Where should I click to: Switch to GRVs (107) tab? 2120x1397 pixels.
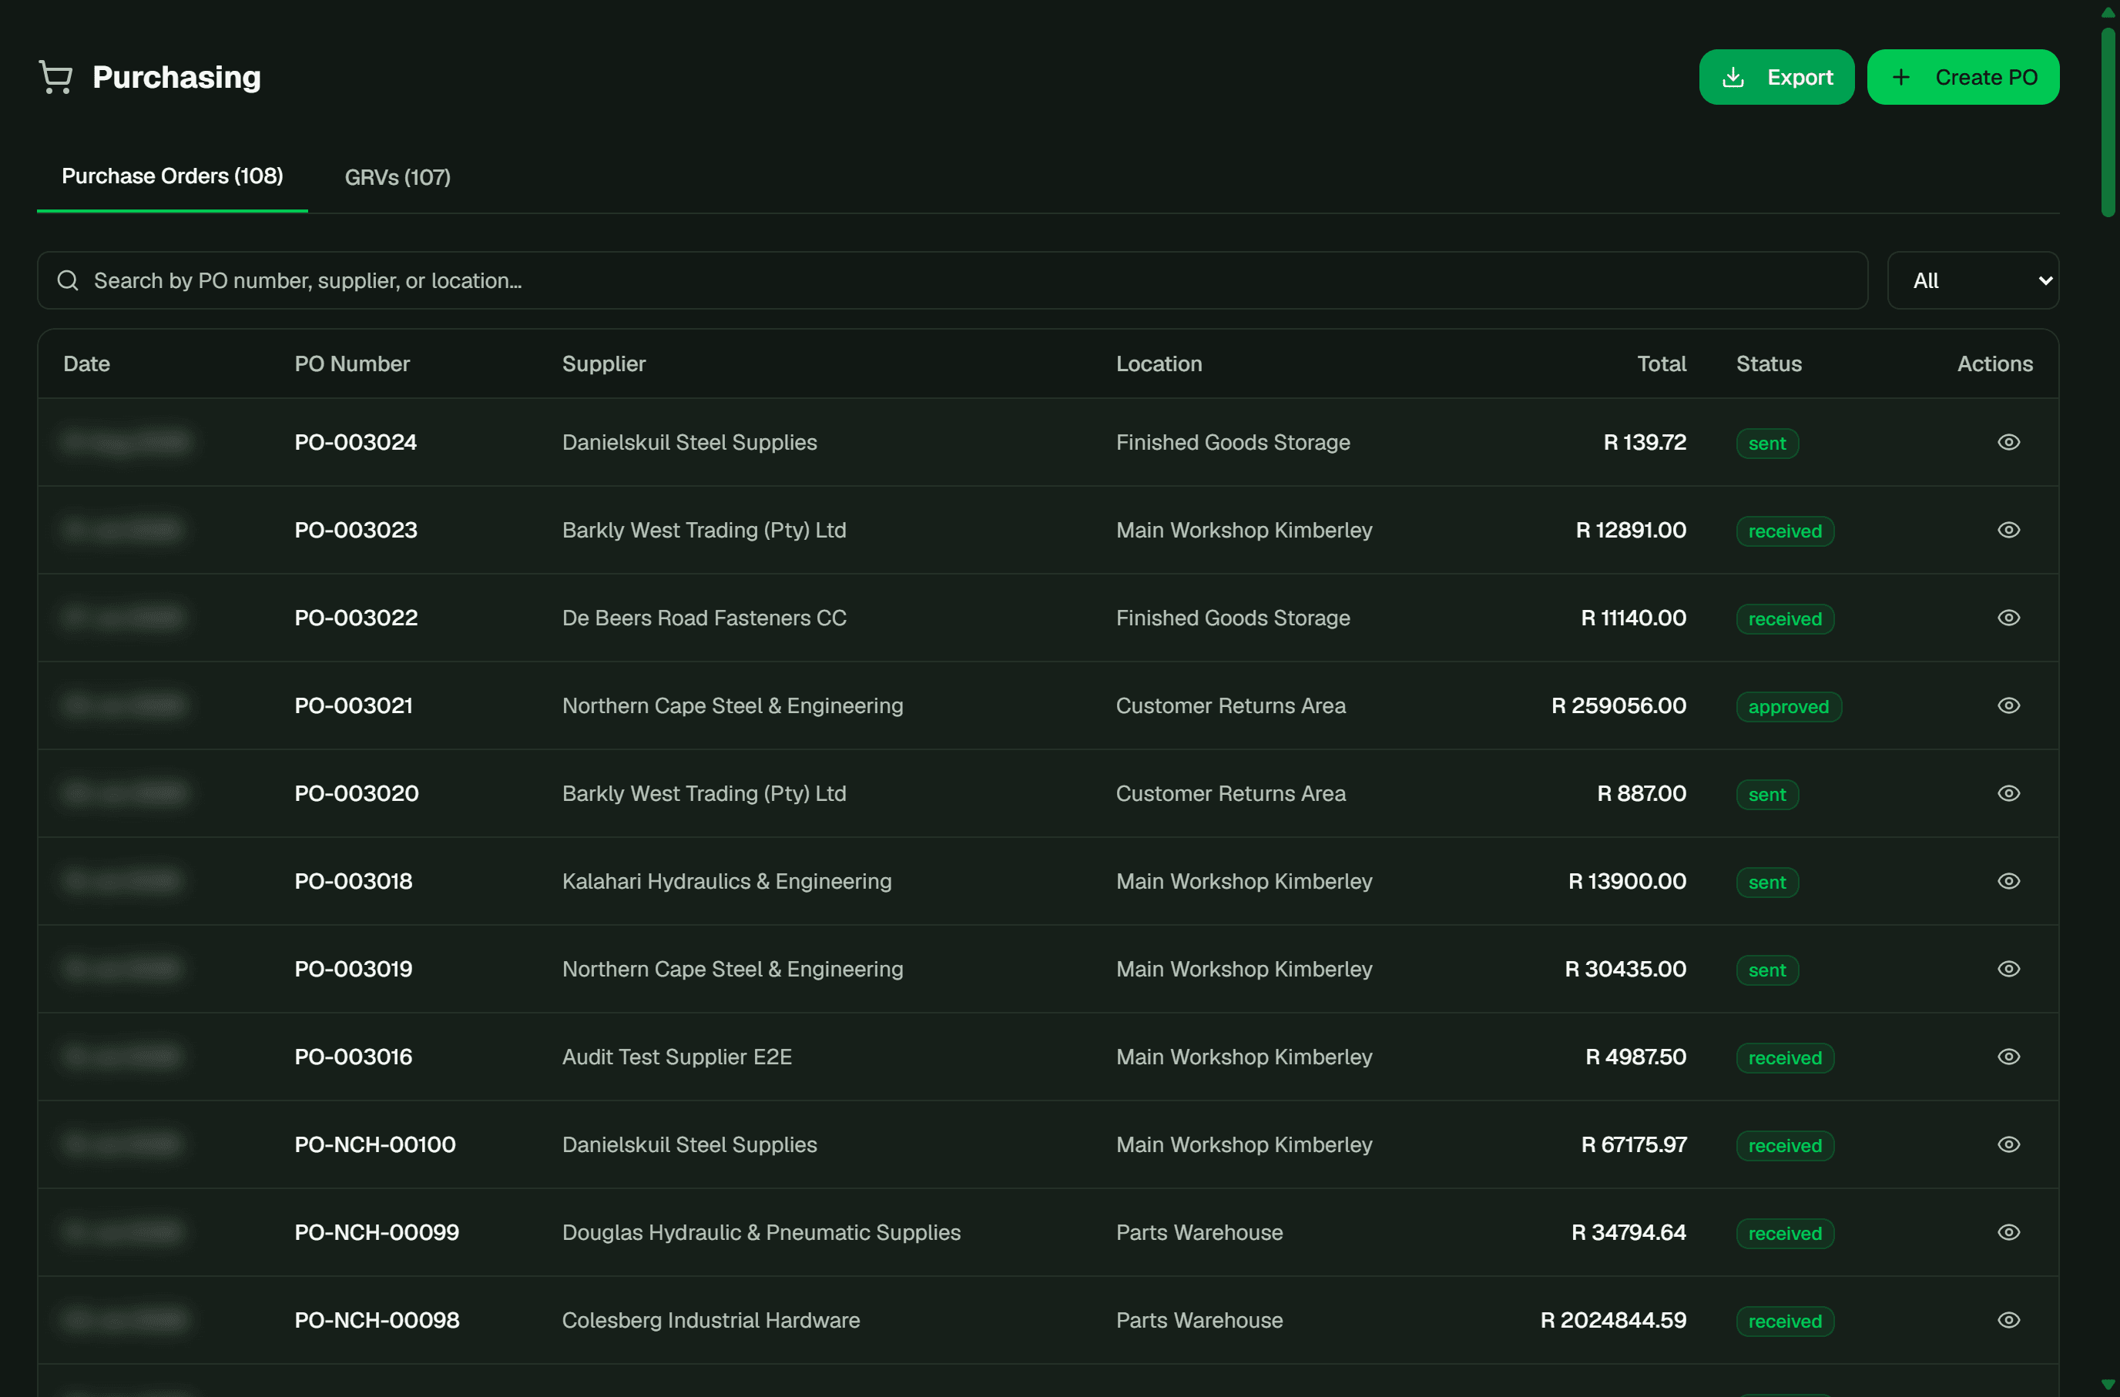coord(397,177)
